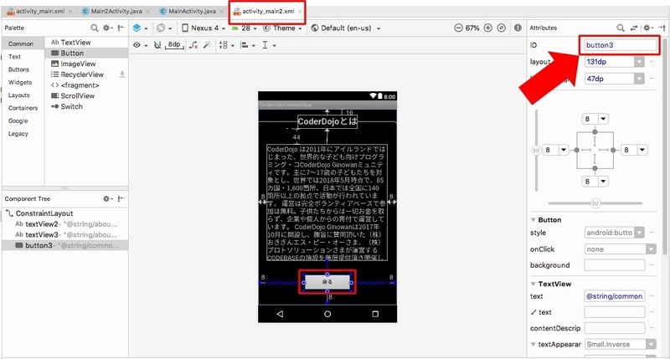Zoom in the design view
The width and height of the screenshot is (670, 359).
pyautogui.click(x=488, y=28)
